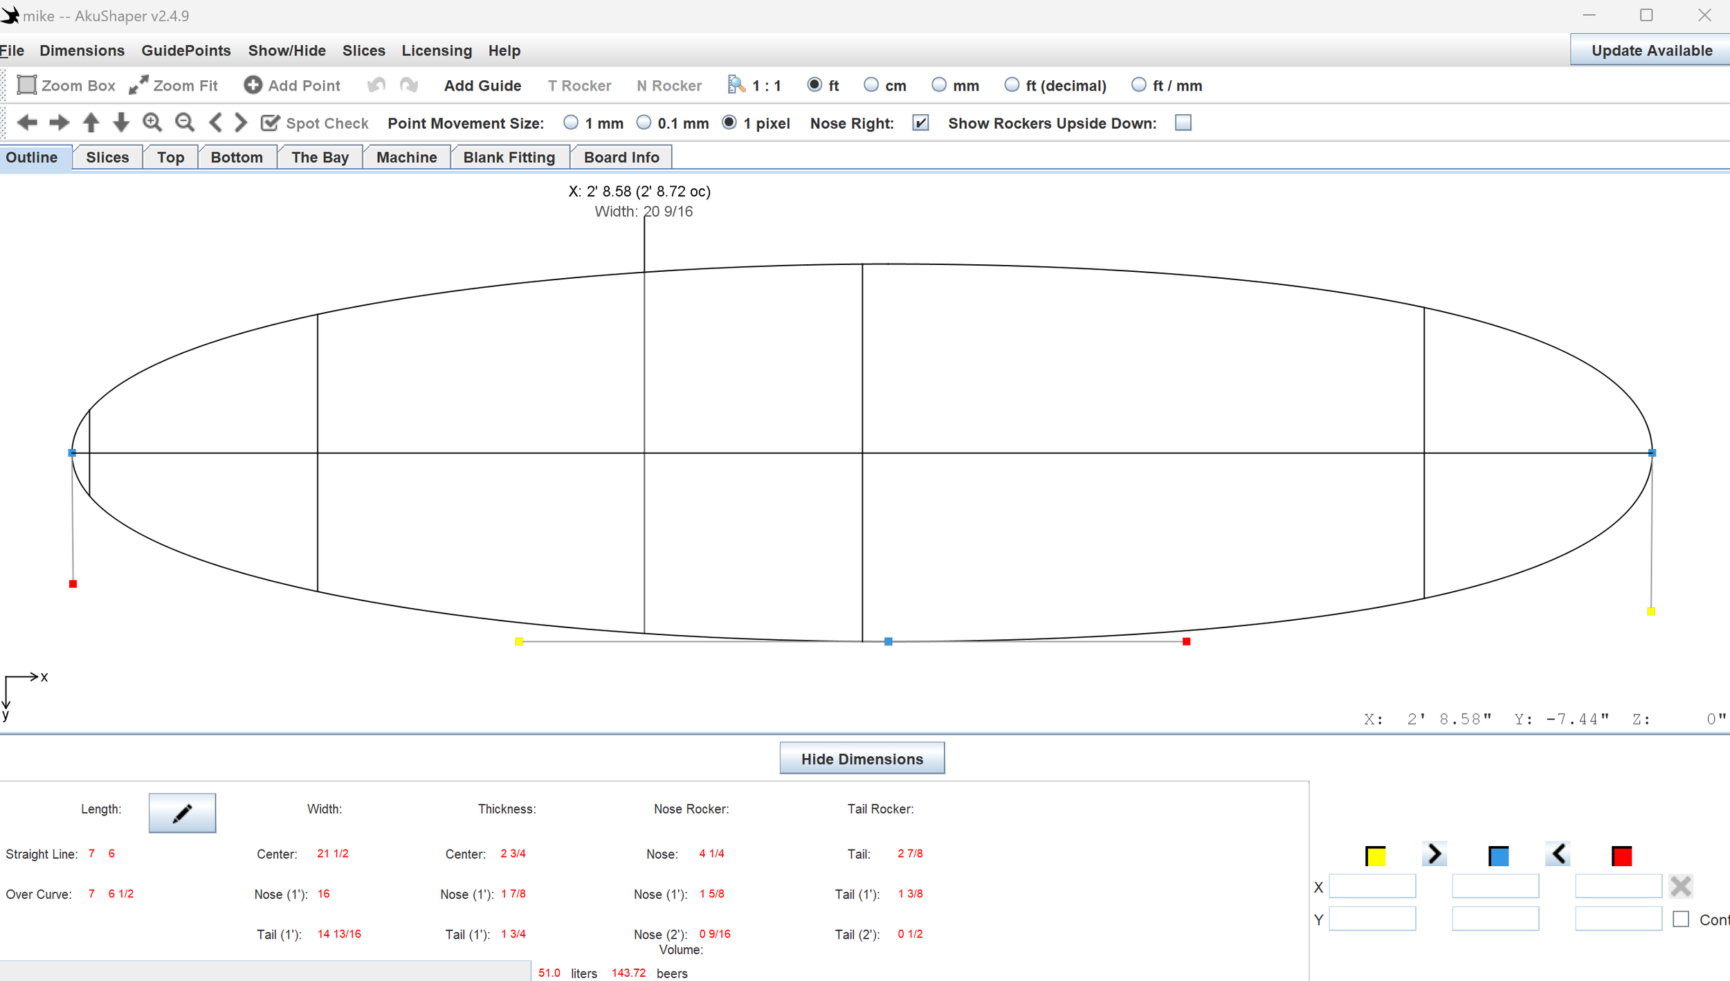Click the 1:1 scale magnifier icon
Screen dimensions: 1730x981
[x=736, y=84]
